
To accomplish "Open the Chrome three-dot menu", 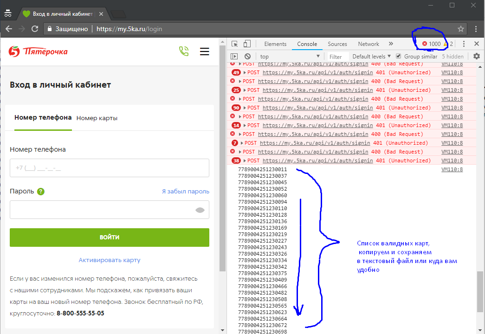I will tap(476, 29).
